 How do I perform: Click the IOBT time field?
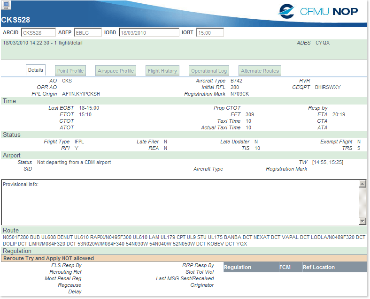tap(210, 33)
